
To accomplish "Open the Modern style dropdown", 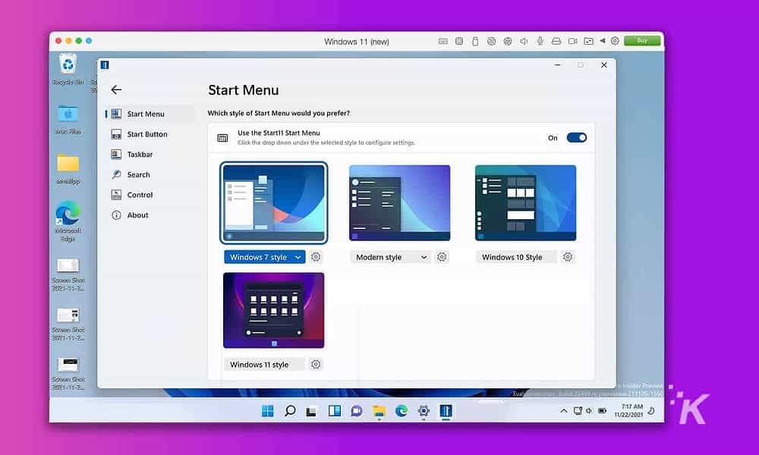I will [x=390, y=257].
